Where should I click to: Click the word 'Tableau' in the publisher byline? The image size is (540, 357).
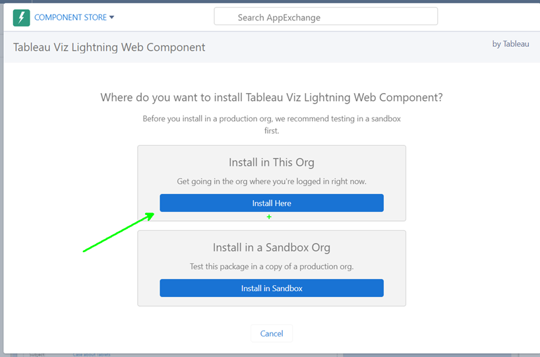516,44
